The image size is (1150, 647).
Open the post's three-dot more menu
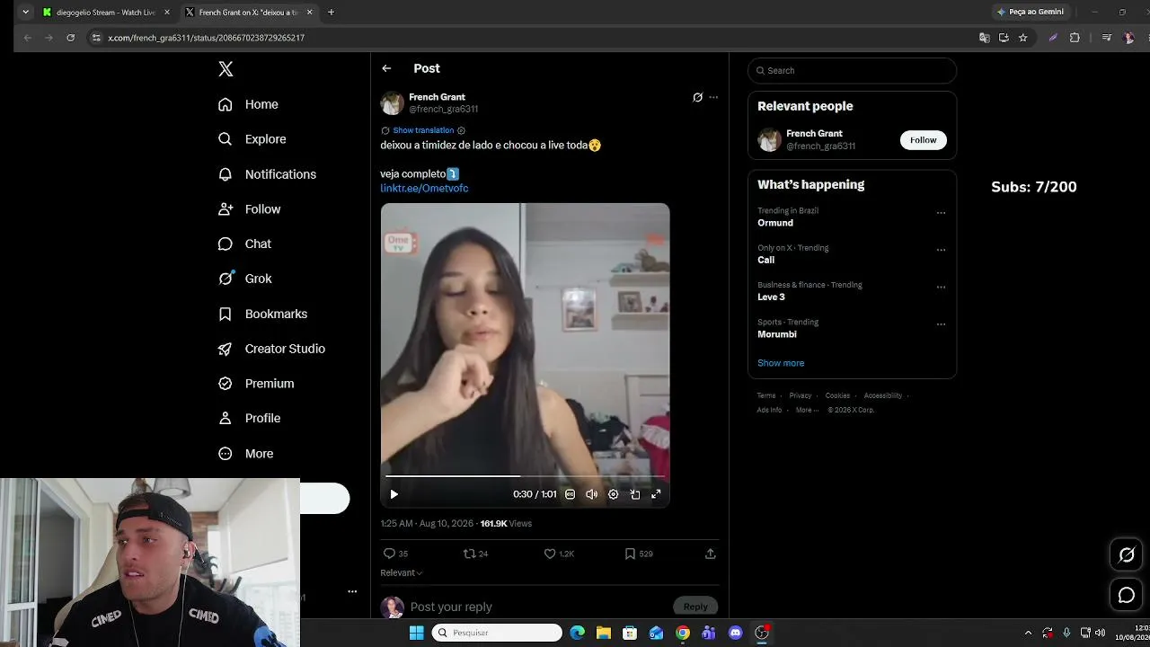coord(713,97)
